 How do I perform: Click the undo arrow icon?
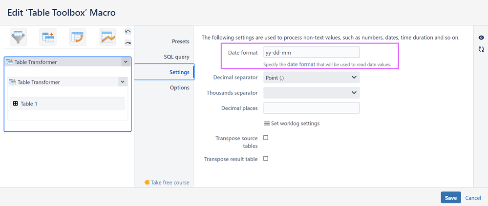point(127,32)
